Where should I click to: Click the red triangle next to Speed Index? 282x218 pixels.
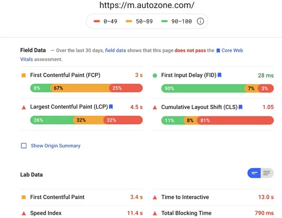click(23, 213)
